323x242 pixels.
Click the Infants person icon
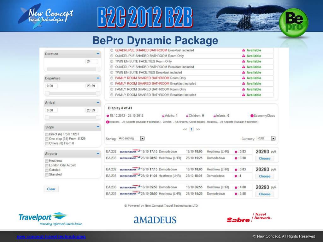pos(214,116)
